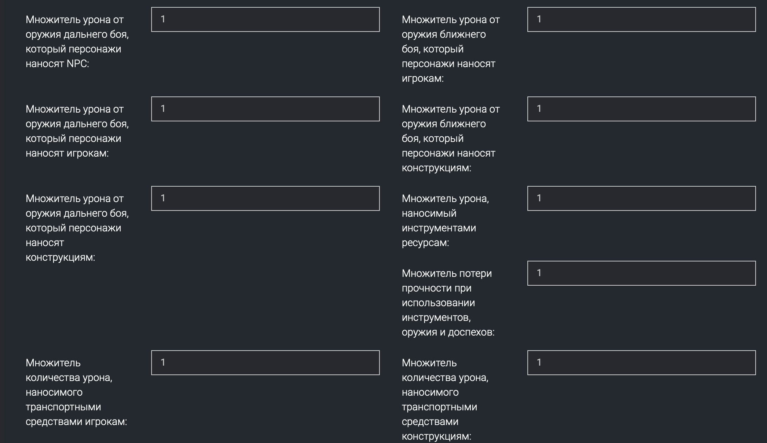Click the ranged weapon damage to NPC input field
Image resolution: width=767 pixels, height=443 pixels.
pyautogui.click(x=265, y=19)
